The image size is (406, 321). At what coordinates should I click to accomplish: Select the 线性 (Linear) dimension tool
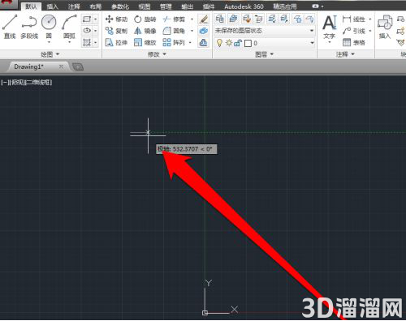354,19
